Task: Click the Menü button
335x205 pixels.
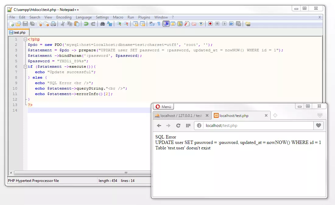Action: coord(163,107)
